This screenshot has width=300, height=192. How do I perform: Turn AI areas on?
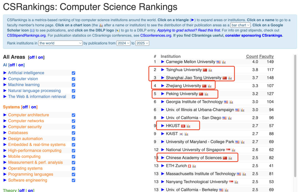pyautogui.click(x=21, y=65)
